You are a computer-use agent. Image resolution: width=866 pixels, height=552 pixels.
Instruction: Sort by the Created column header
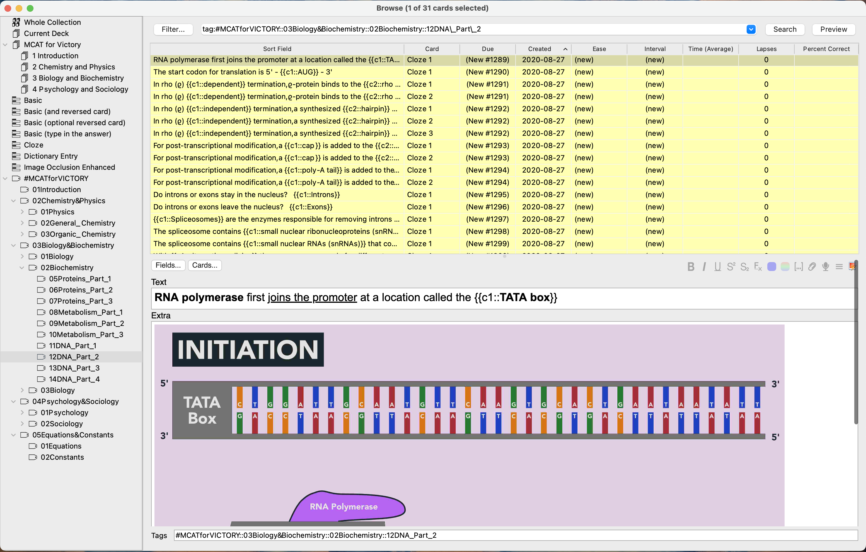click(539, 49)
